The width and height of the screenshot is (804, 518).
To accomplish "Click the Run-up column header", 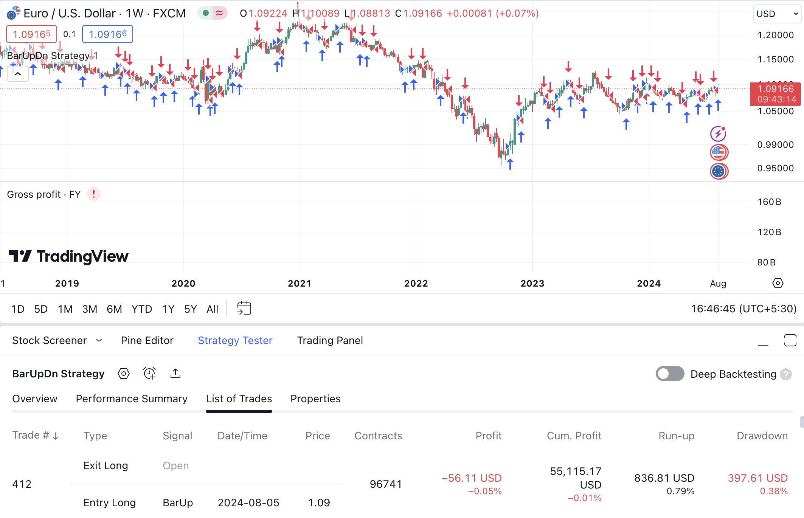I will point(677,436).
